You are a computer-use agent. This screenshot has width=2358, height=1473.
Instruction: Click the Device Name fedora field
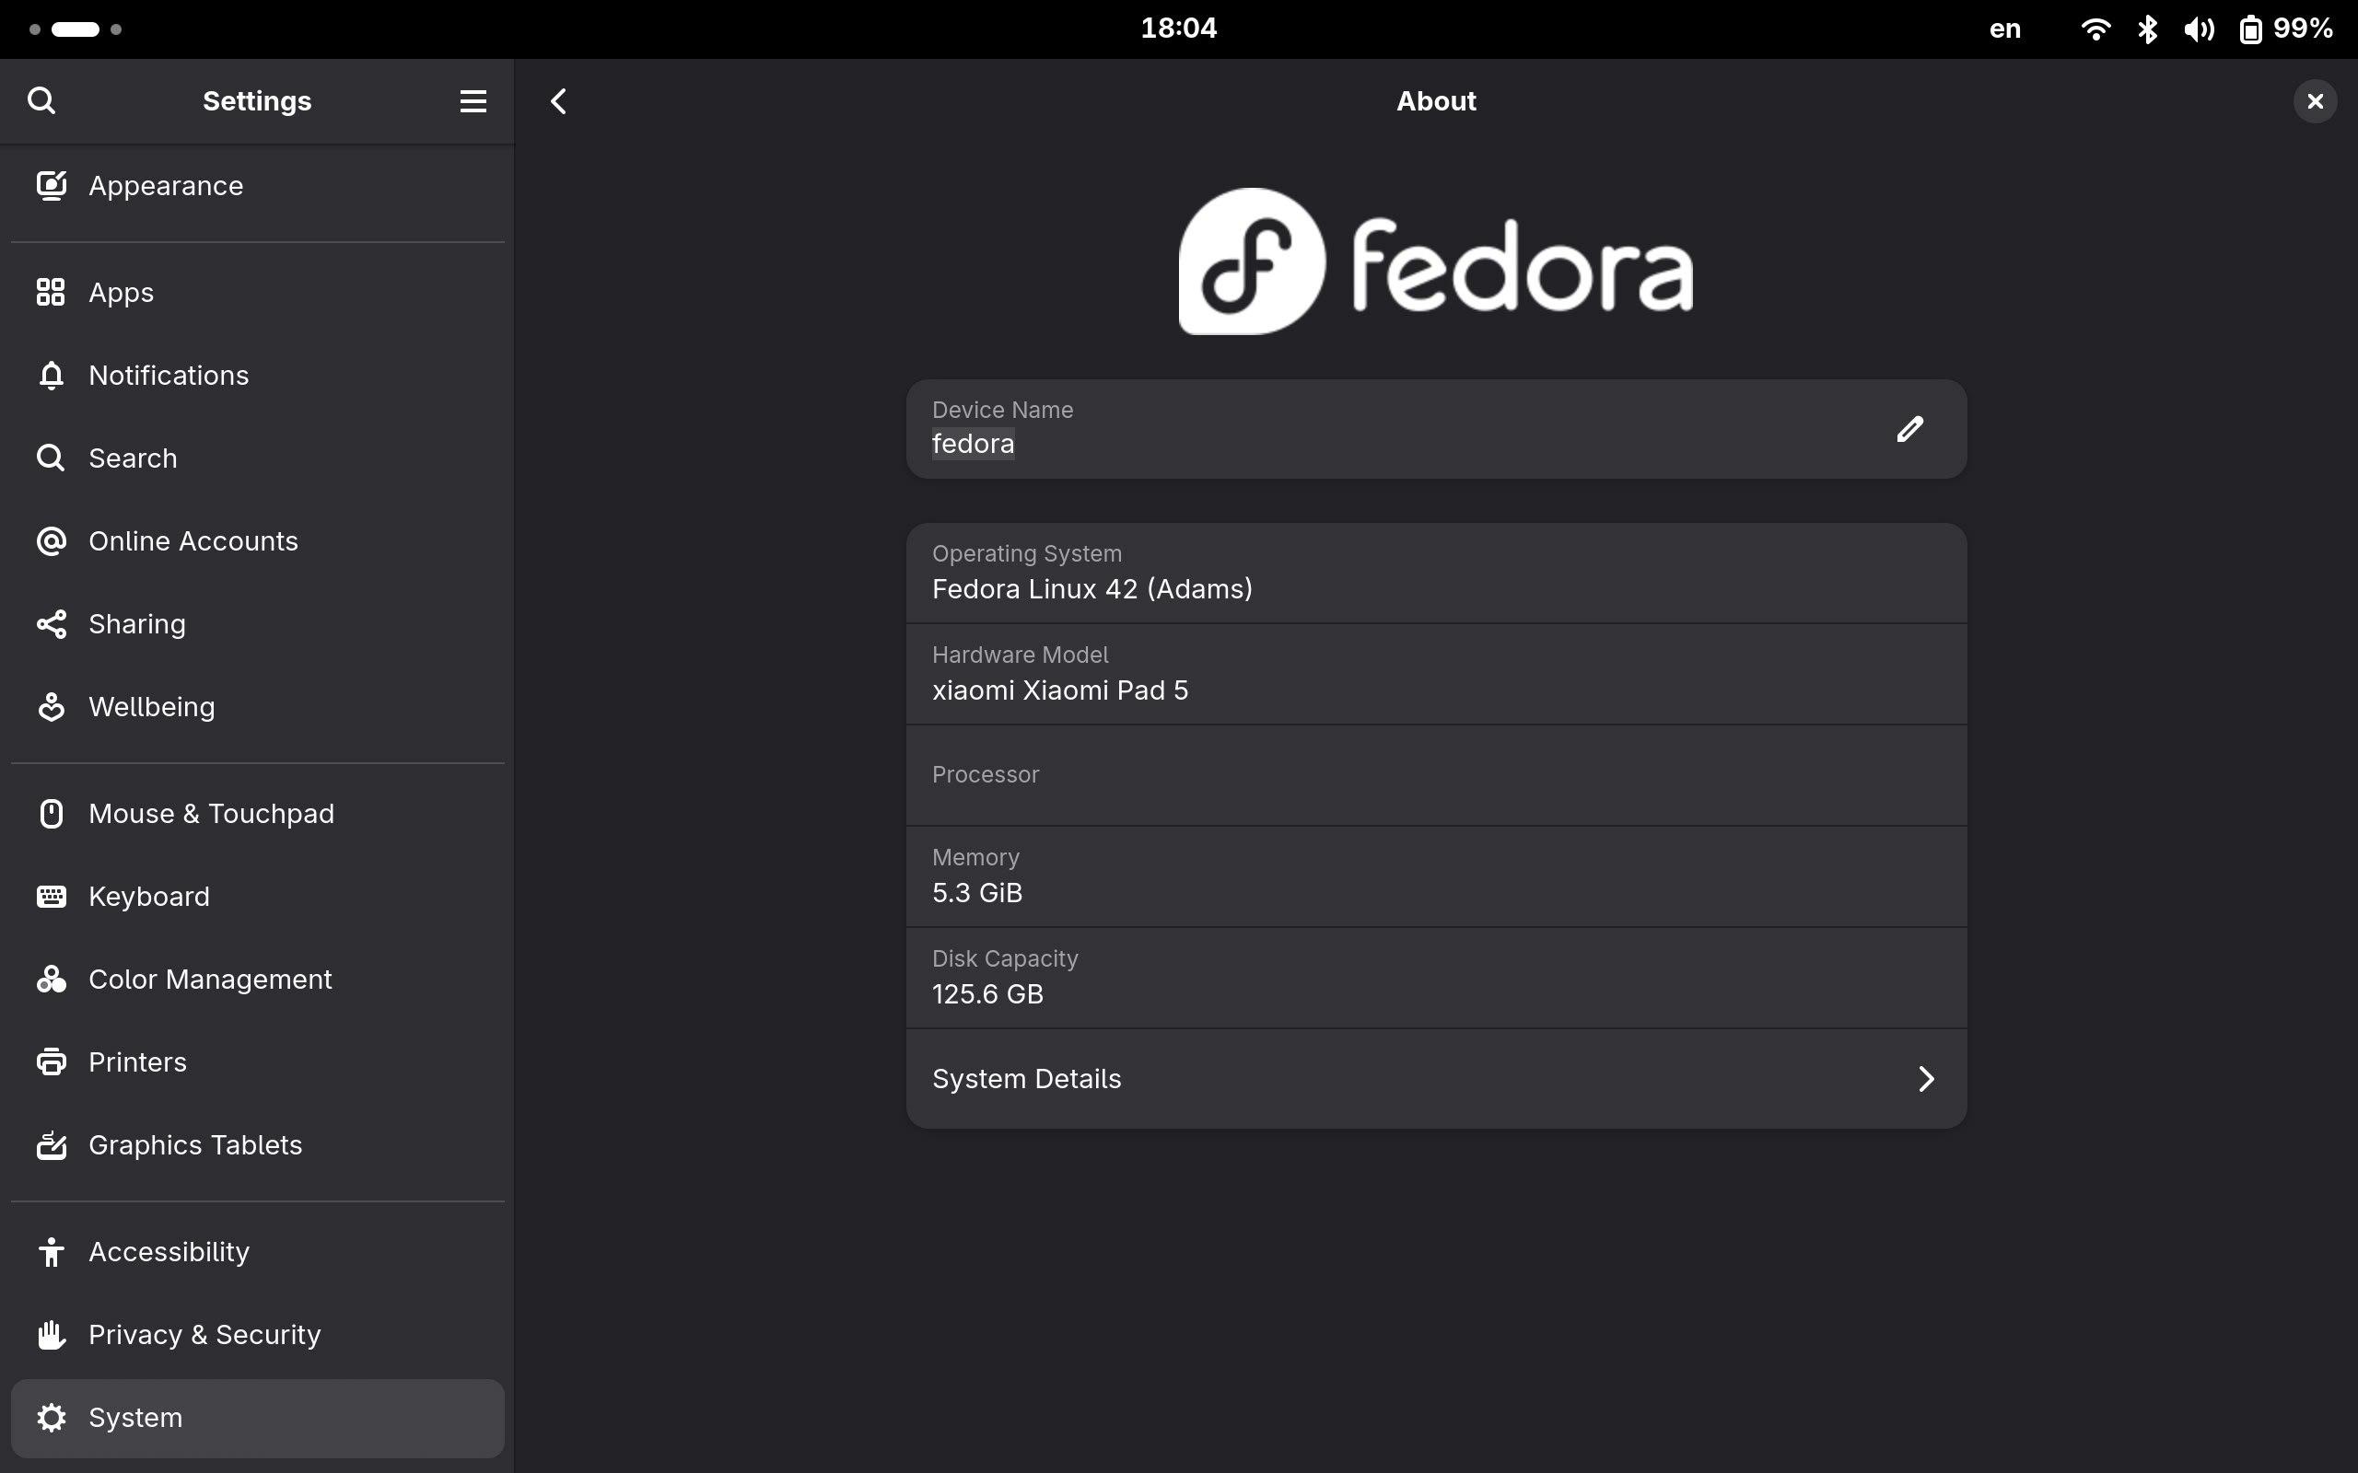pos(1435,429)
